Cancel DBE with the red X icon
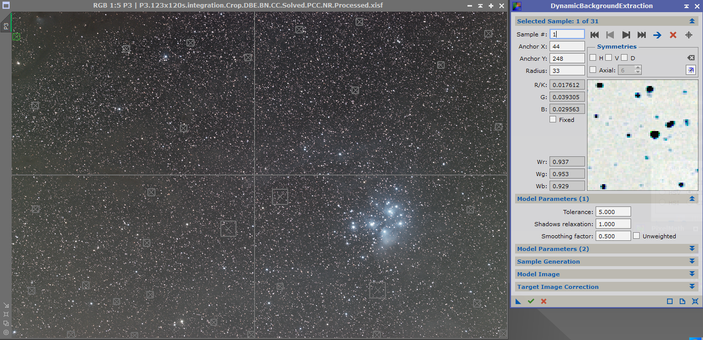 (x=543, y=301)
